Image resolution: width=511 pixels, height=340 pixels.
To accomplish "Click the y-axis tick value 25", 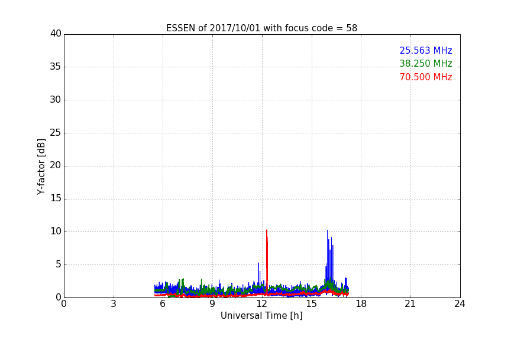I will point(56,132).
